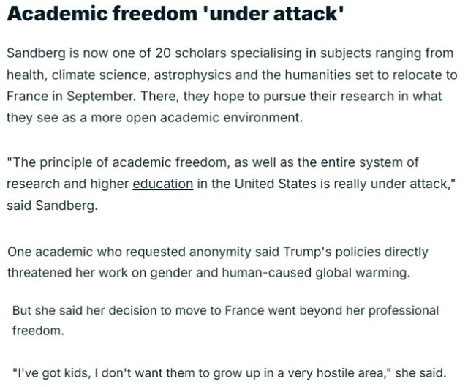Open the underlined "education" link
The height and width of the screenshot is (387, 468).
click(162, 184)
